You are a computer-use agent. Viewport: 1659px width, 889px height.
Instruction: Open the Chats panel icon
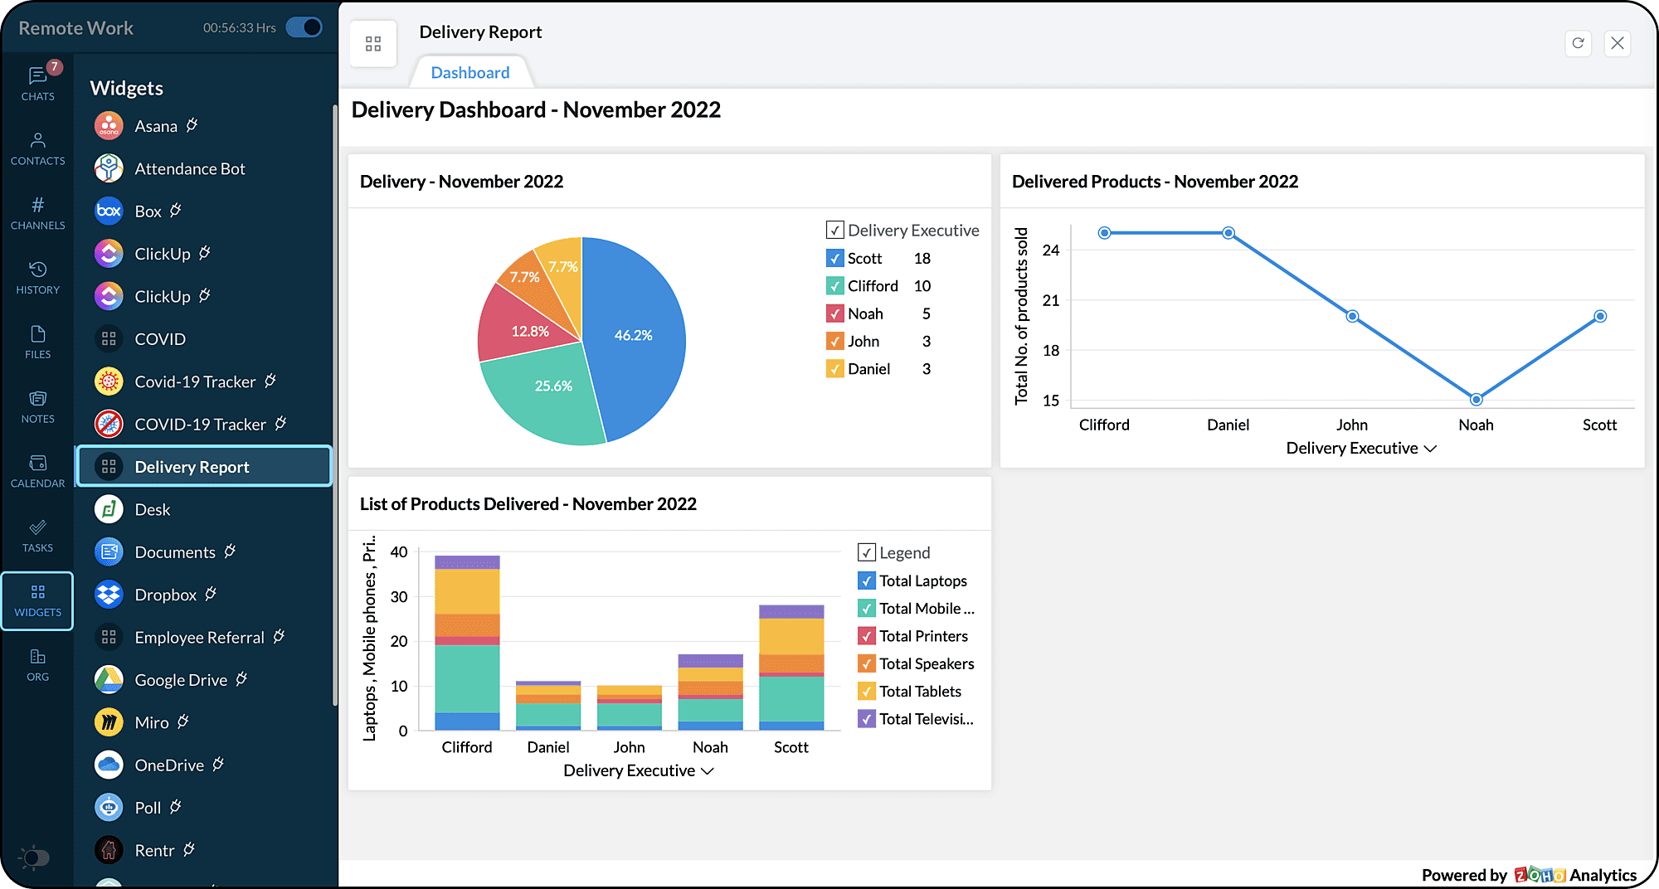coord(37,83)
